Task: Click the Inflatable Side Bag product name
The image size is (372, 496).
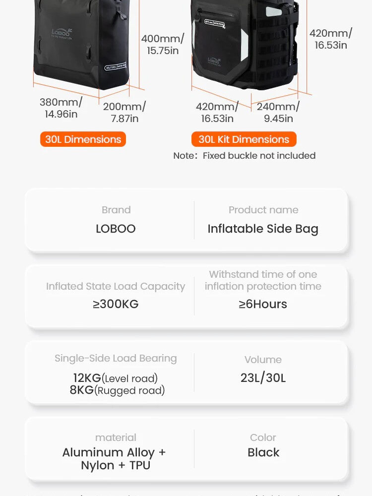Action: point(263,229)
